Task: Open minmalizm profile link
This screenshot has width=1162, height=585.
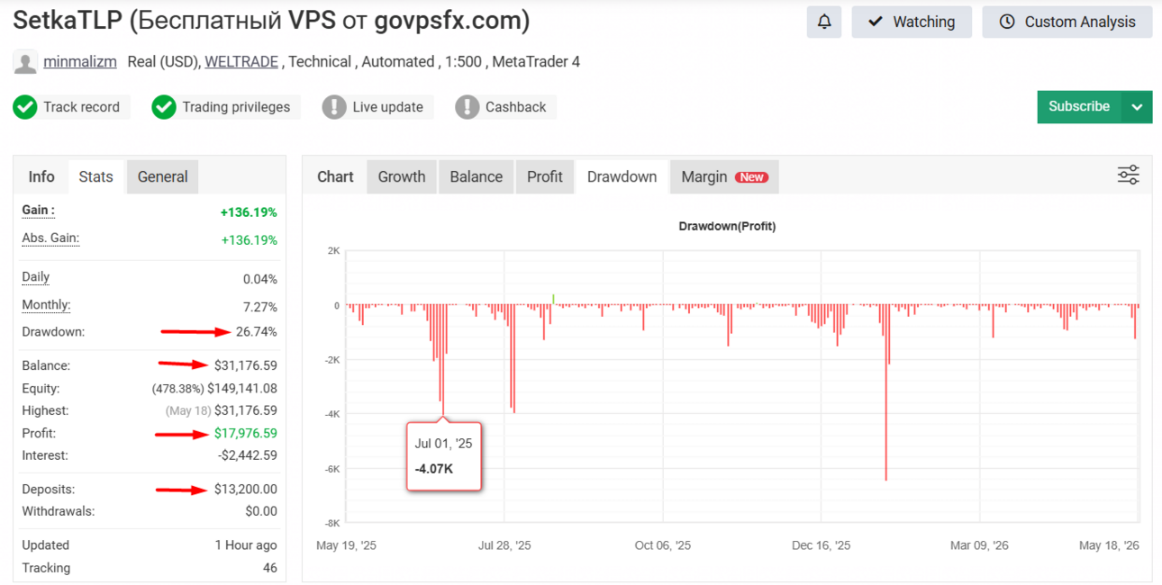Action: (80, 62)
